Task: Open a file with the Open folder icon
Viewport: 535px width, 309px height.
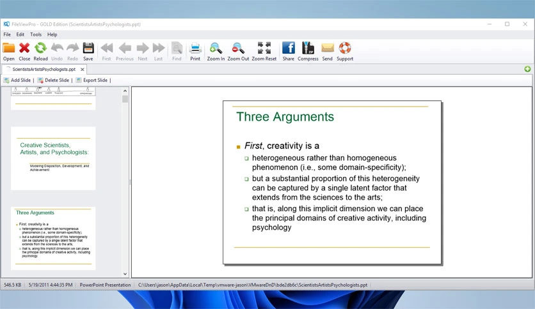Action: pos(8,49)
